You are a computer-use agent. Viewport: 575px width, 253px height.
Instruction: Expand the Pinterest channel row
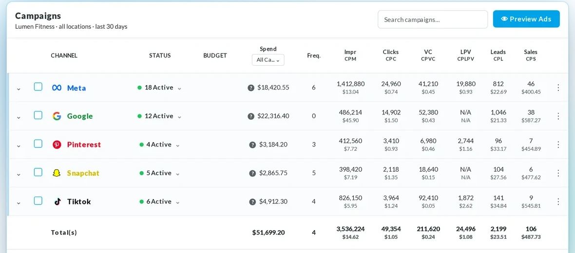(19, 146)
